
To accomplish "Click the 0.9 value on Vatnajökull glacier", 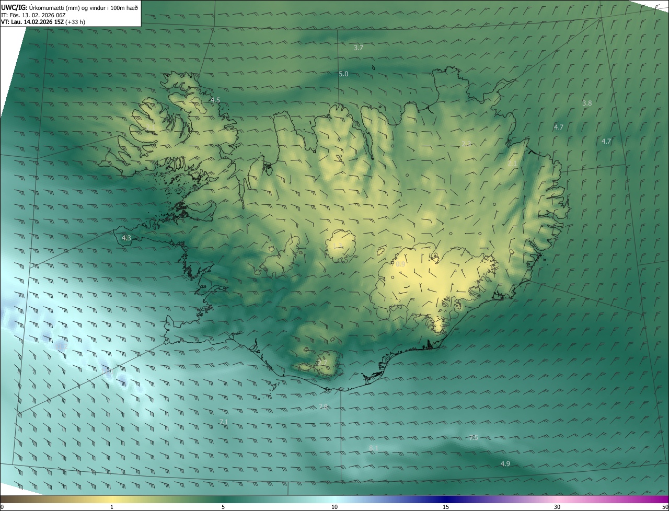I will (400, 264).
